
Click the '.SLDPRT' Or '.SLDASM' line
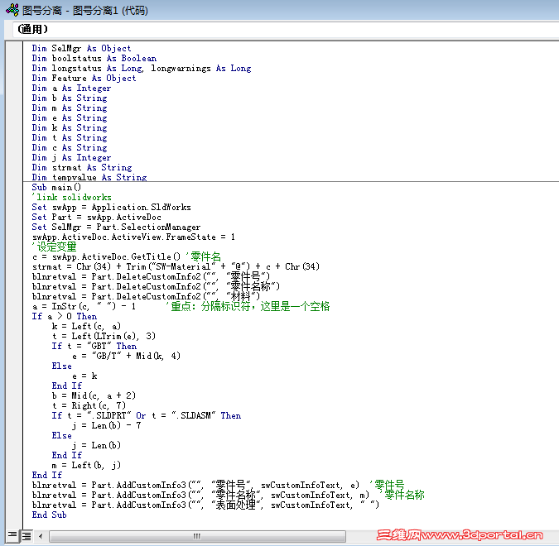click(146, 415)
